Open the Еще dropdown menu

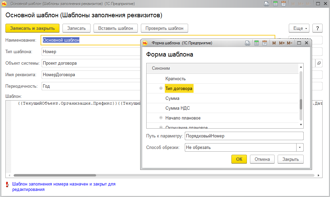tap(299, 28)
